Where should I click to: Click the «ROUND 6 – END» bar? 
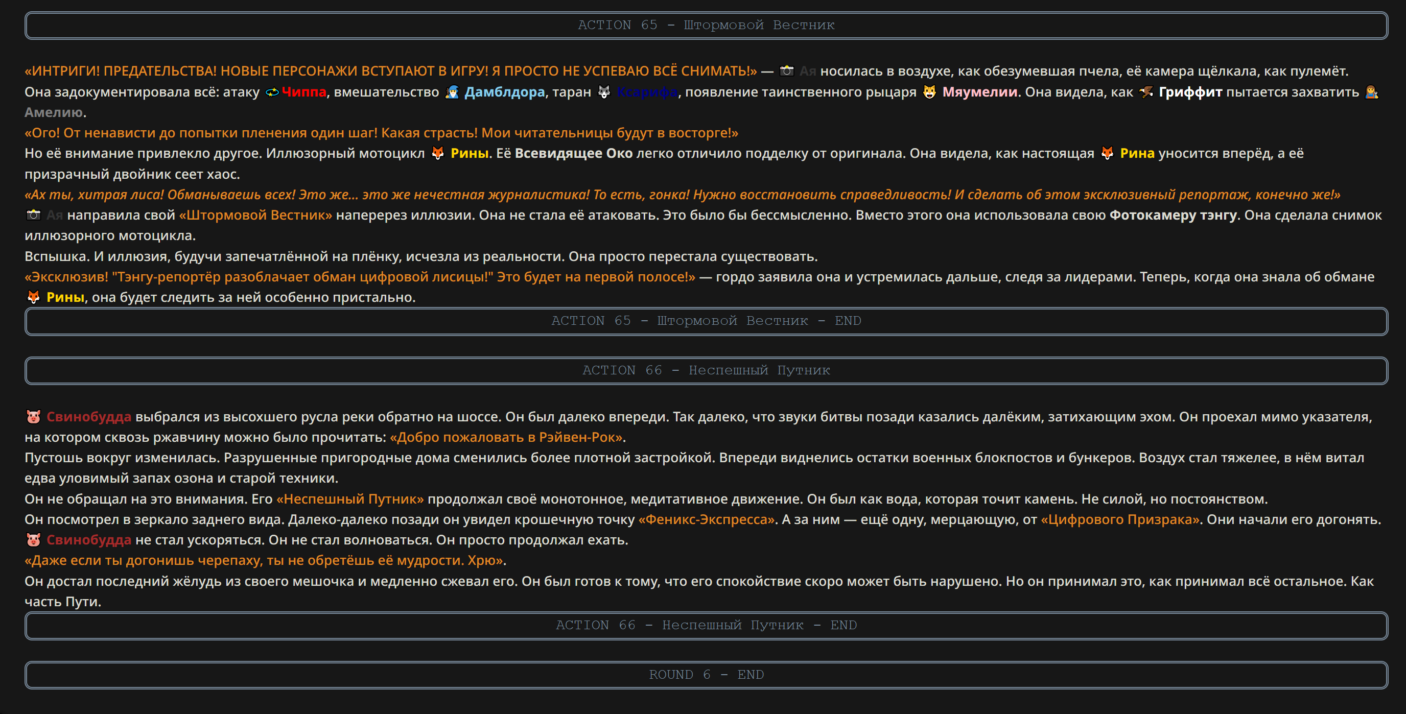coord(706,675)
